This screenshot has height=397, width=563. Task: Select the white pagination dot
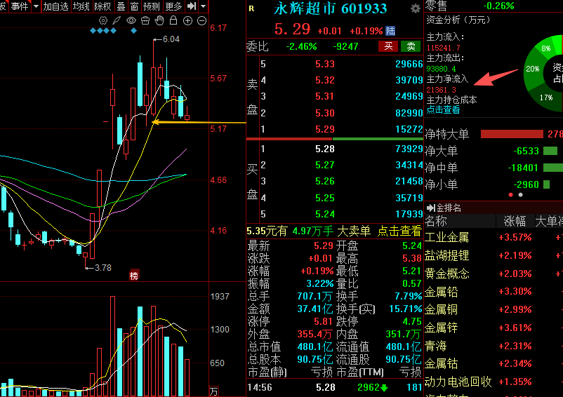click(521, 195)
